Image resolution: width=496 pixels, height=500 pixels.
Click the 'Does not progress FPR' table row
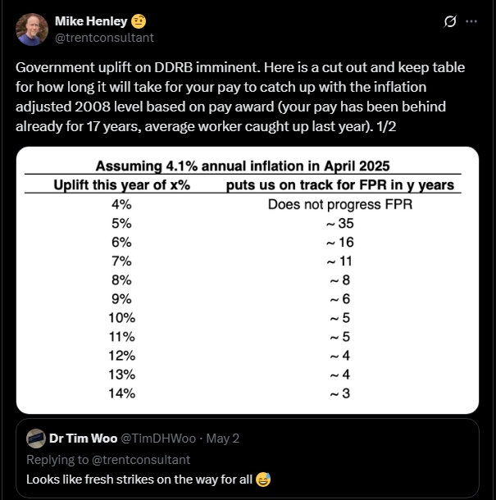coord(243,204)
